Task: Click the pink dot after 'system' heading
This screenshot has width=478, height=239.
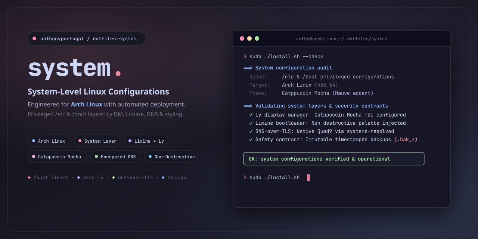Action: click(x=118, y=74)
